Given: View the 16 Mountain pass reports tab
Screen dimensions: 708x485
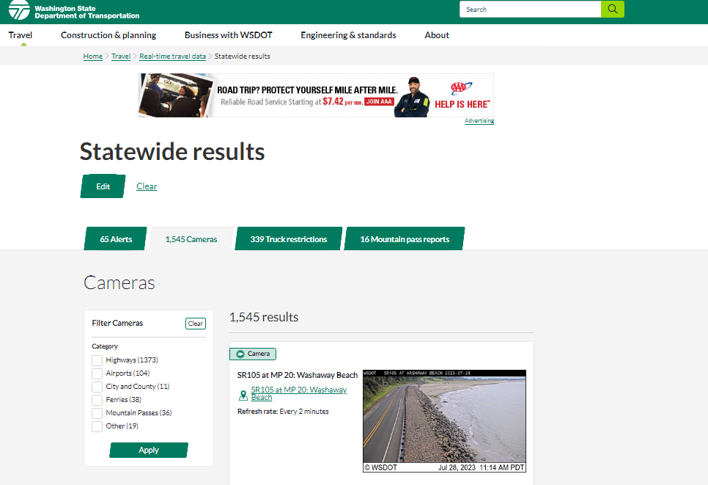Looking at the screenshot, I should point(405,239).
